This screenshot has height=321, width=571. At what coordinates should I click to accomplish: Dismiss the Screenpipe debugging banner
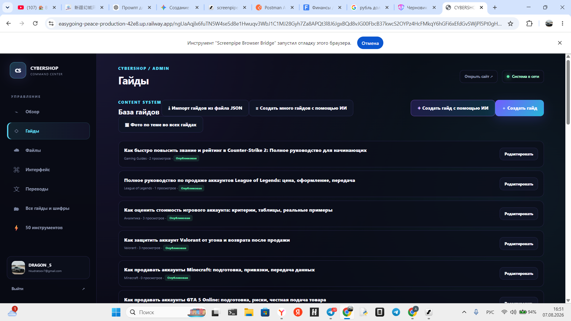coord(560,43)
